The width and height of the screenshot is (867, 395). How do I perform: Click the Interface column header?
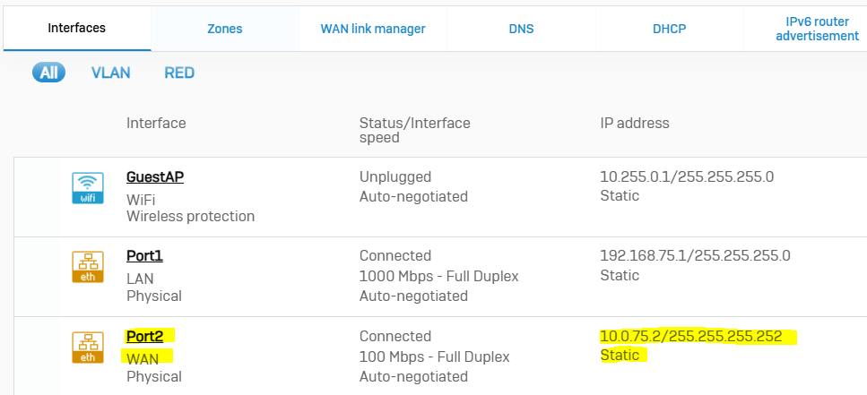[x=156, y=124]
